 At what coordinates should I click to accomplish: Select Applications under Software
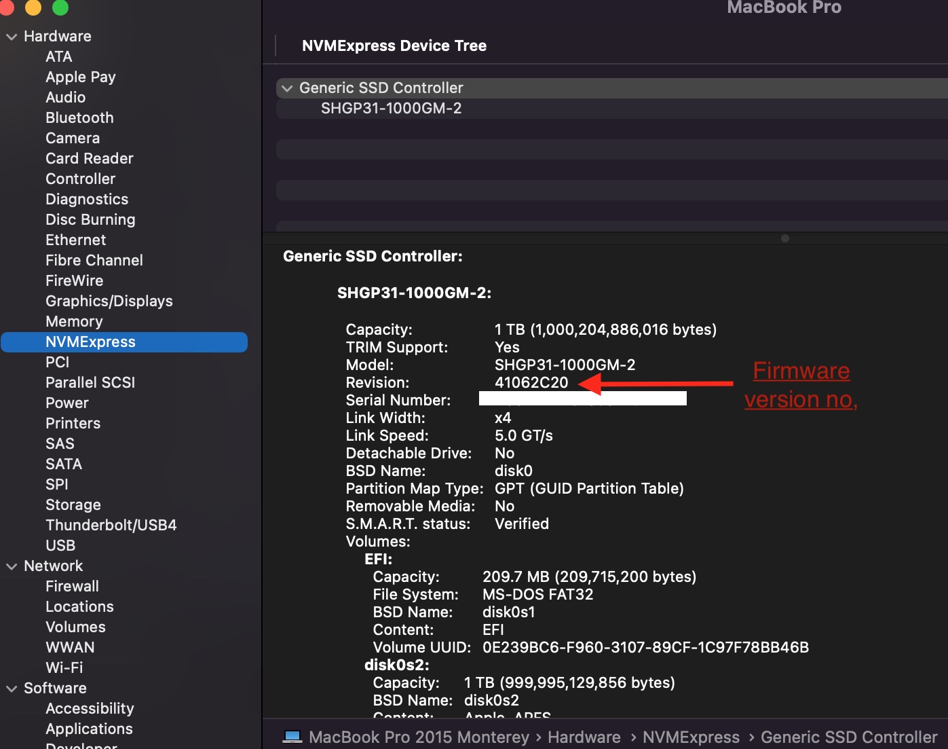tap(89, 729)
